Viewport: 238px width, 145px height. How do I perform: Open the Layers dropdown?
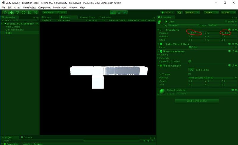[211, 12]
